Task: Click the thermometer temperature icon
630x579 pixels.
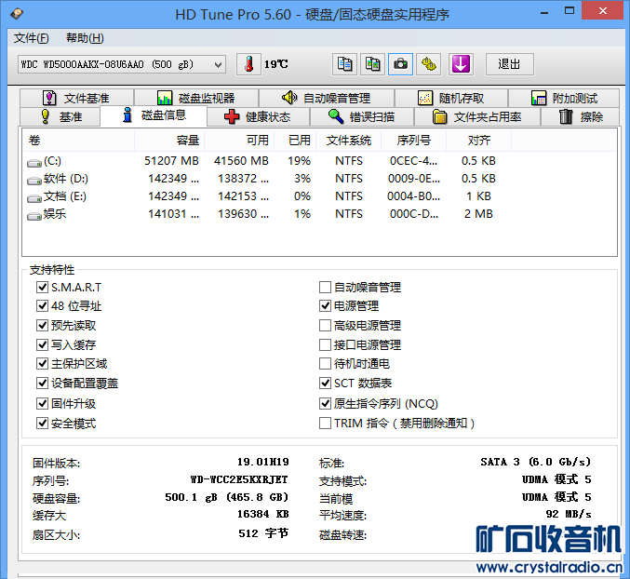Action: (249, 64)
